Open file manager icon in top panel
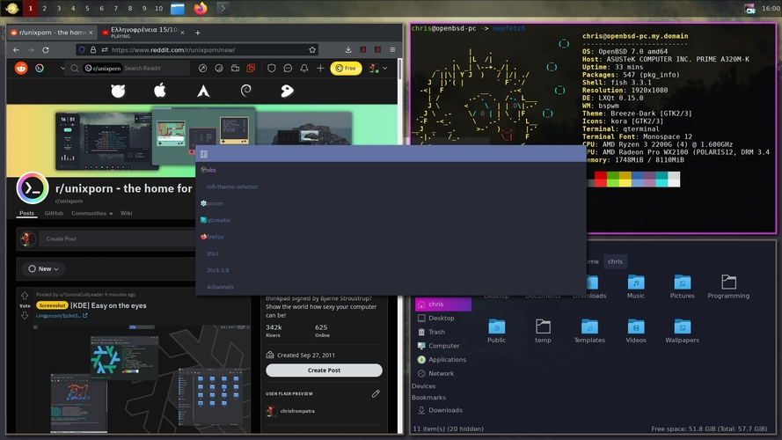Viewport: 782px width, 440px height. [178, 9]
